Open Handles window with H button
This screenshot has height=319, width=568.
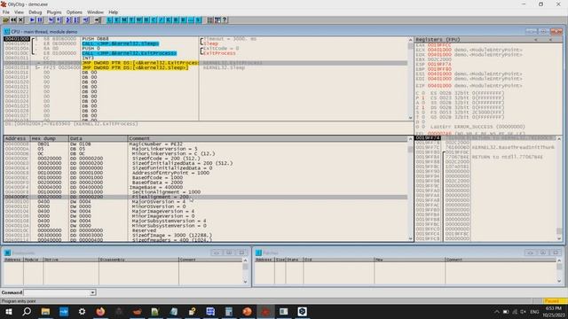point(146,19)
